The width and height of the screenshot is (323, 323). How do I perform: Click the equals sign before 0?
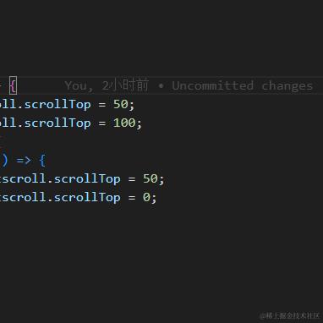132,198
